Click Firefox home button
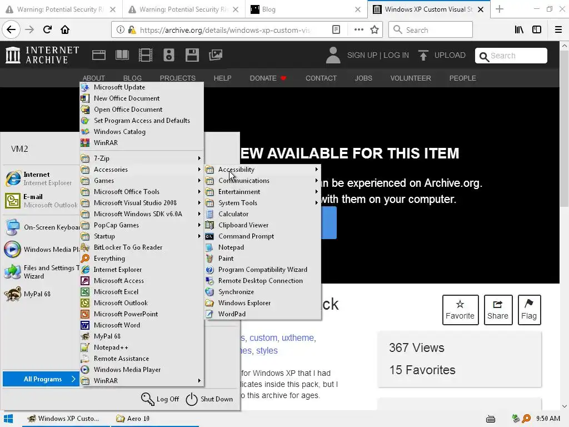The image size is (569, 427). [x=65, y=29]
